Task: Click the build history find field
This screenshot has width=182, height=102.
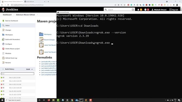Action: coord(18,74)
